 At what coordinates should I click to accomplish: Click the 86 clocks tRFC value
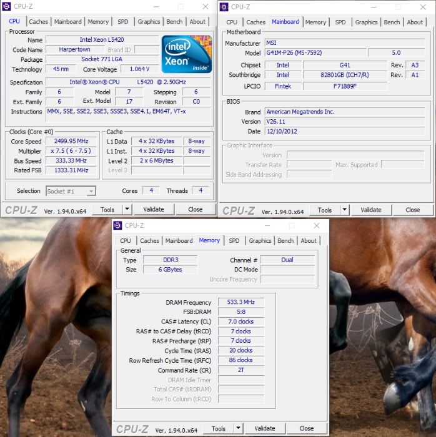[241, 360]
